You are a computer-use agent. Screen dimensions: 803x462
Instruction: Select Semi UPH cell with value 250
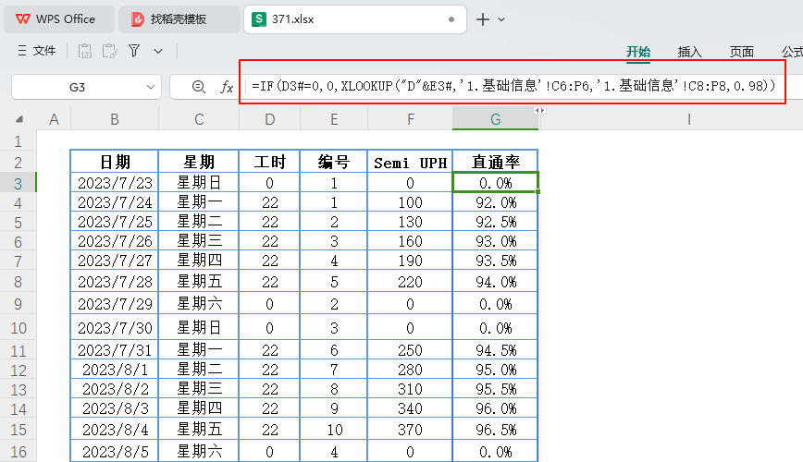[x=410, y=350]
